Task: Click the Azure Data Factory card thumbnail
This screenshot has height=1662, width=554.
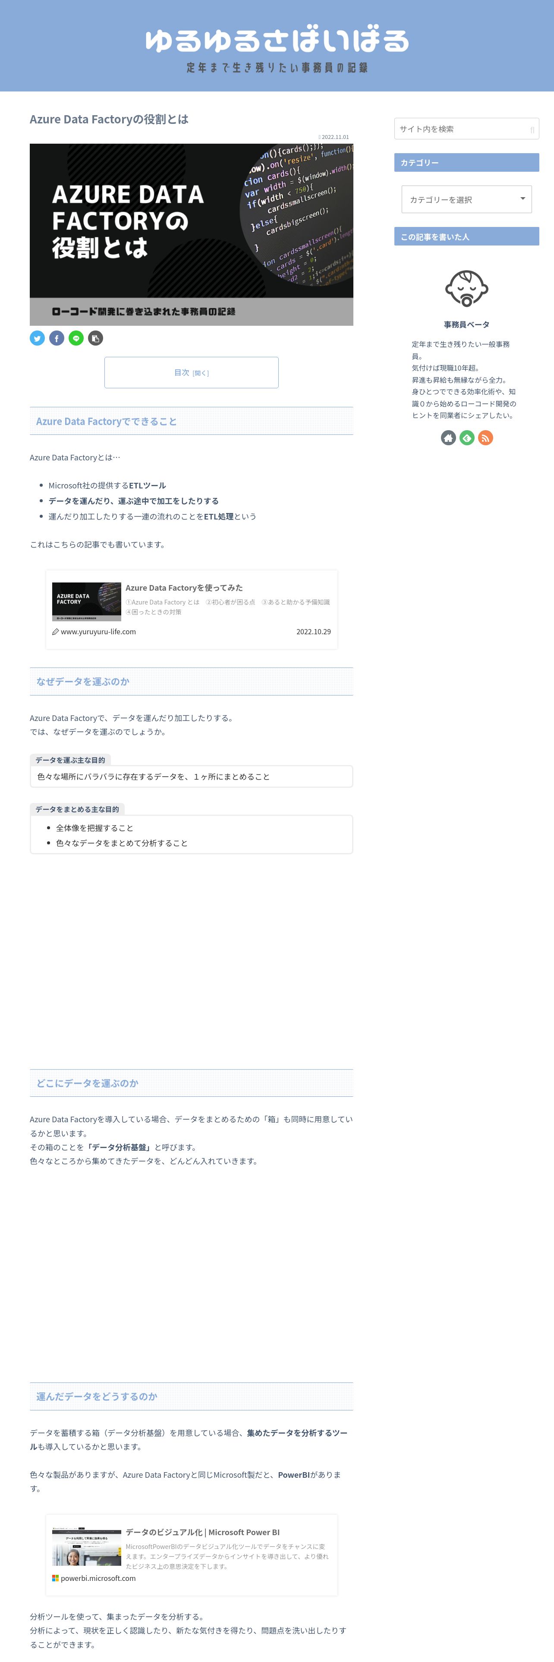Action: pos(86,602)
